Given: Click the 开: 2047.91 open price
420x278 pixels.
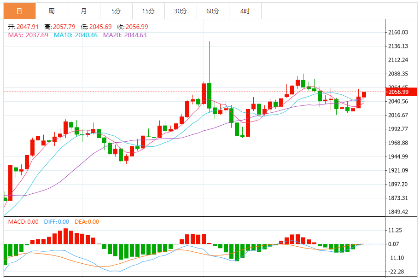Looking at the screenshot, I should [23, 27].
